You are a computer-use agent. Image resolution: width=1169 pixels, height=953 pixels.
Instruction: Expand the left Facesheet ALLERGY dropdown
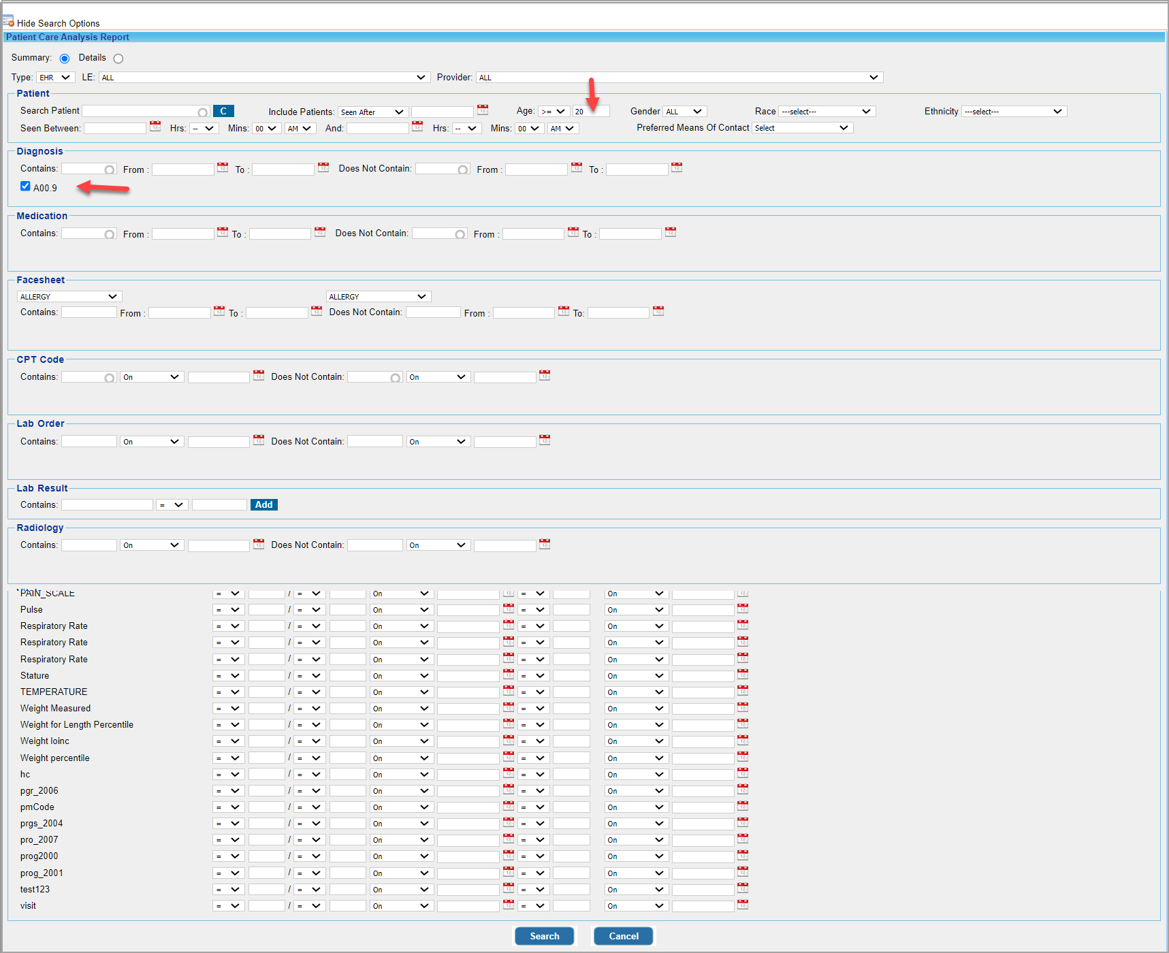tap(69, 297)
